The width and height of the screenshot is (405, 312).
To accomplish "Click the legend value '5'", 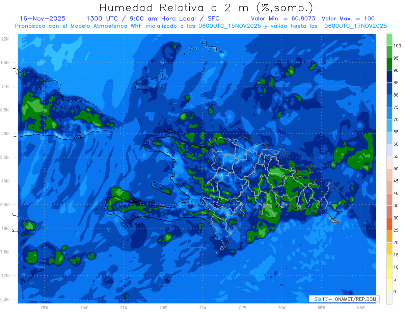I will [x=395, y=279].
